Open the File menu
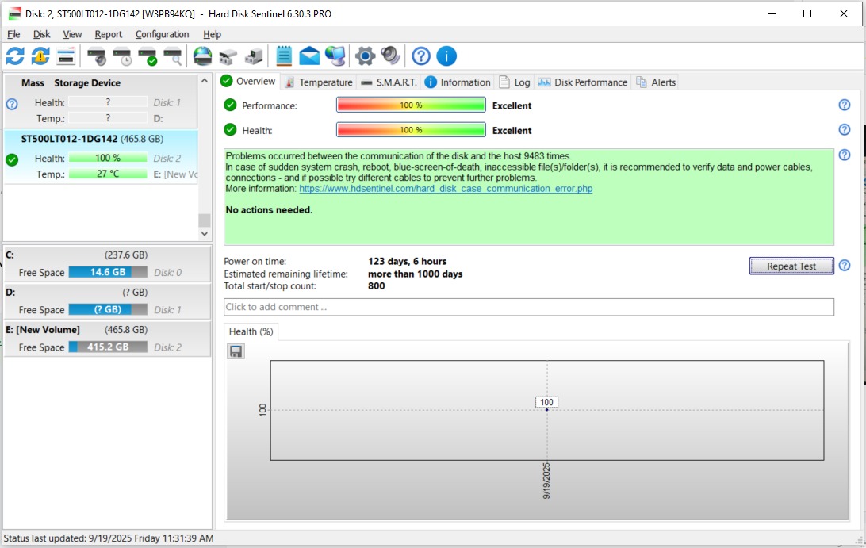The height and width of the screenshot is (548, 866). coord(13,34)
